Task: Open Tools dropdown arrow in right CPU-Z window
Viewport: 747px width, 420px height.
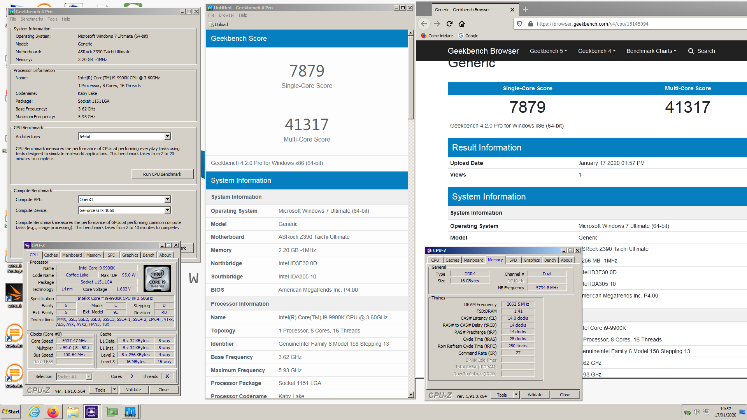Action: (x=516, y=395)
